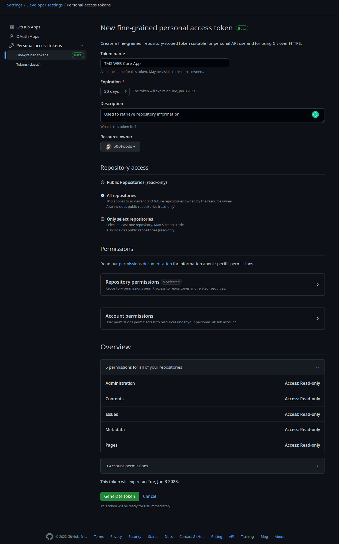The height and width of the screenshot is (544, 339).
Task: Collapse Personal access tokens sidebar chevron
Action: [x=82, y=46]
